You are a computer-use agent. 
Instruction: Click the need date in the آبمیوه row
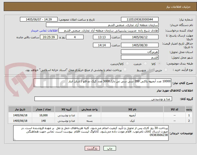pos(20,115)
